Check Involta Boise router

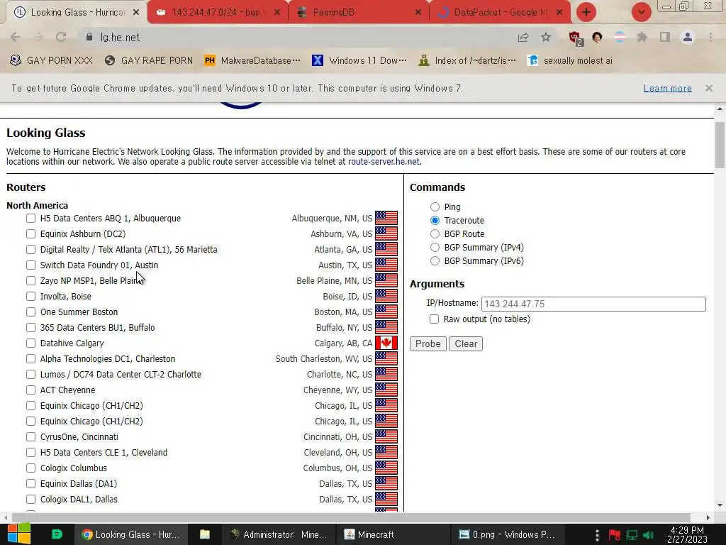[30, 296]
